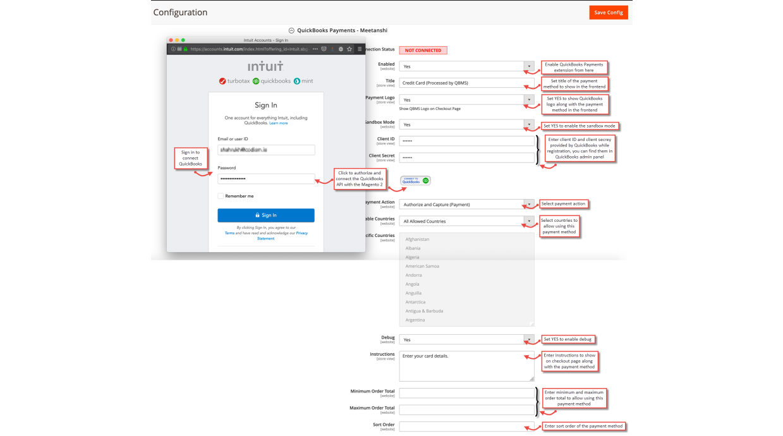
Task: Click the Pocket save icon in browser
Action: pos(324,49)
